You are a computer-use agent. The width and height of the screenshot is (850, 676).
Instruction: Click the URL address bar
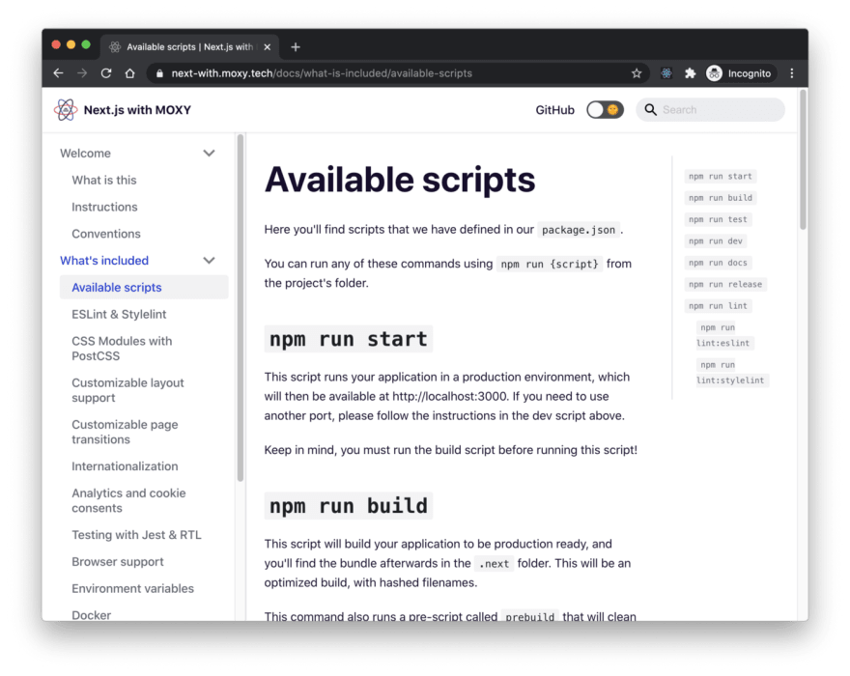(396, 73)
